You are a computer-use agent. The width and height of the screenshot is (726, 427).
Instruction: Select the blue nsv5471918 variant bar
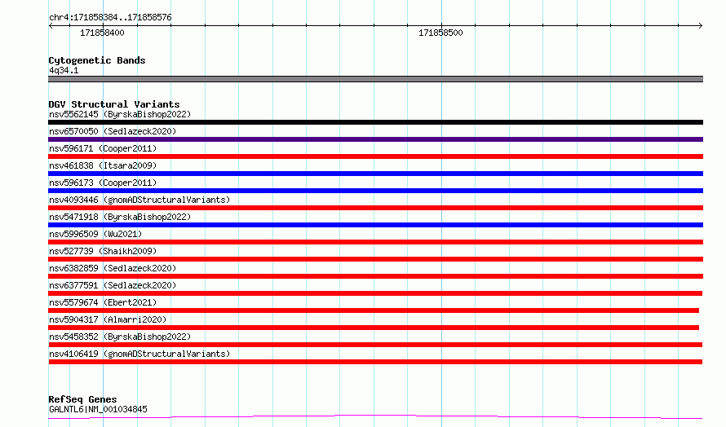point(375,225)
